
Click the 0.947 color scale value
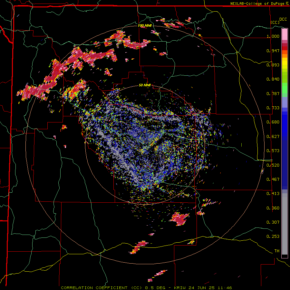(273, 51)
